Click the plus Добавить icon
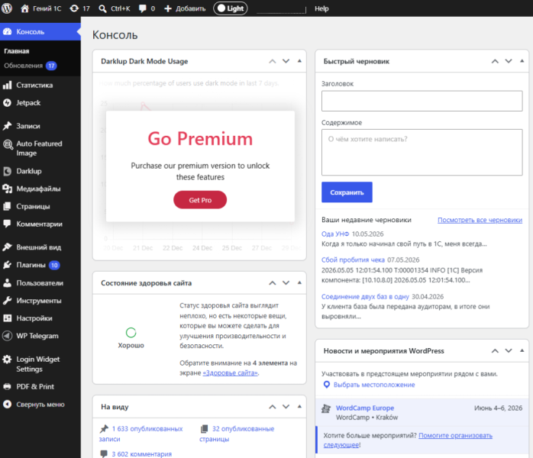The width and height of the screenshot is (533, 458). (x=168, y=8)
